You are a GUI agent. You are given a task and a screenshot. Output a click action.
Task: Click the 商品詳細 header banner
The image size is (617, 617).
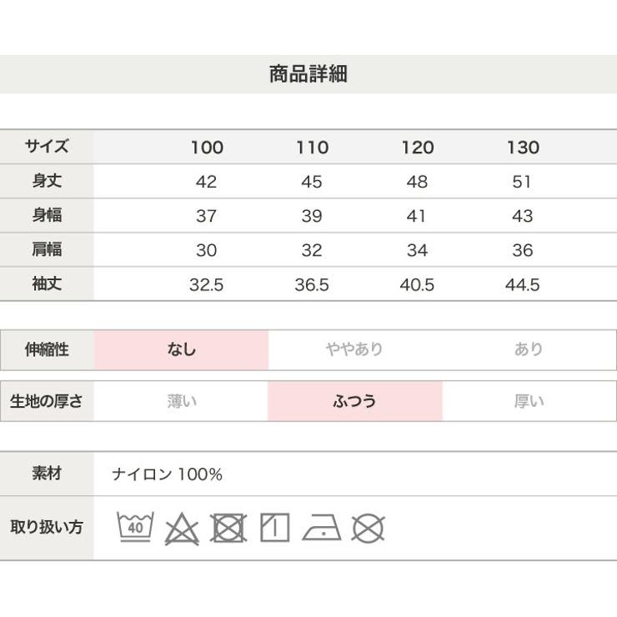(x=308, y=74)
